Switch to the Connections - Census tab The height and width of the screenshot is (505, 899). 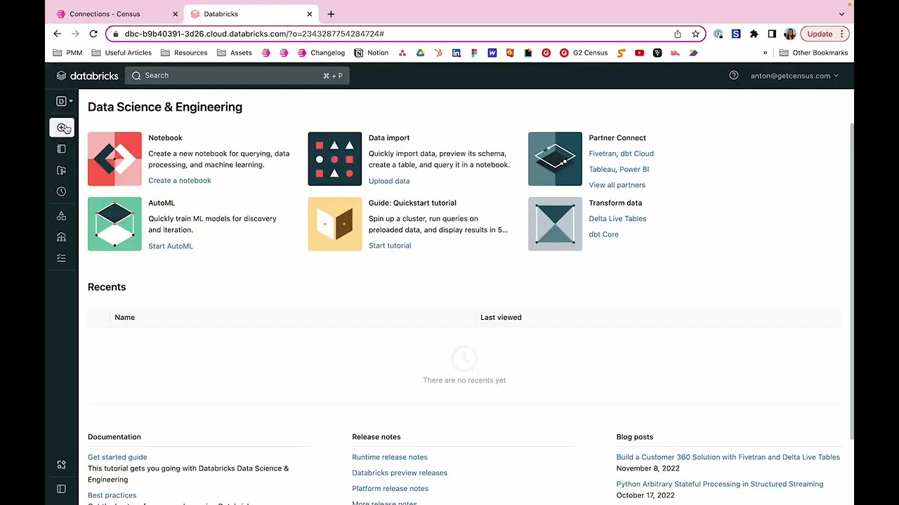click(x=116, y=14)
